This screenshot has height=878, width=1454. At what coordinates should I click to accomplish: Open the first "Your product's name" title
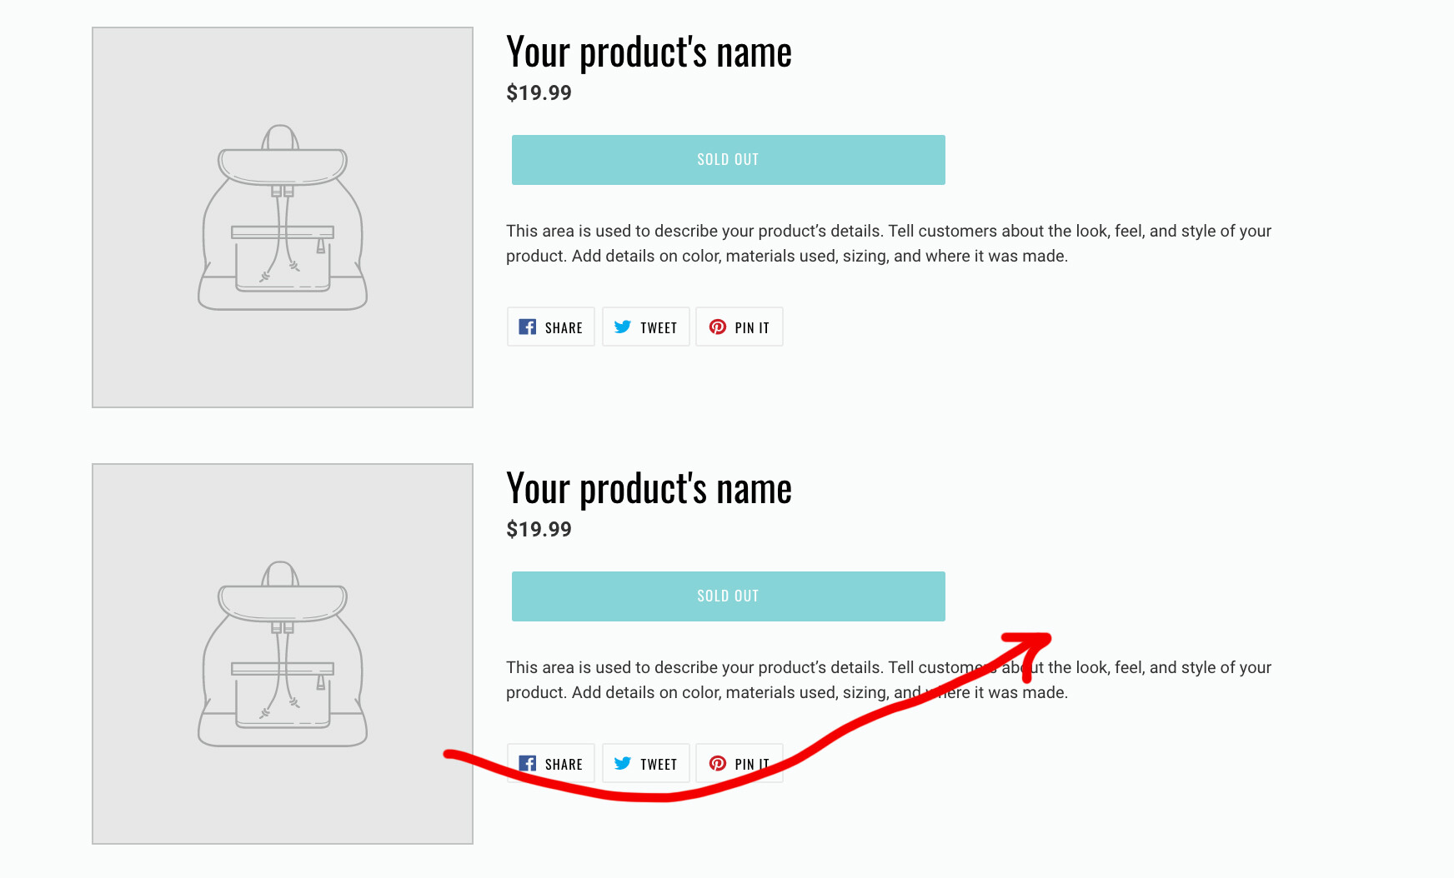point(649,52)
